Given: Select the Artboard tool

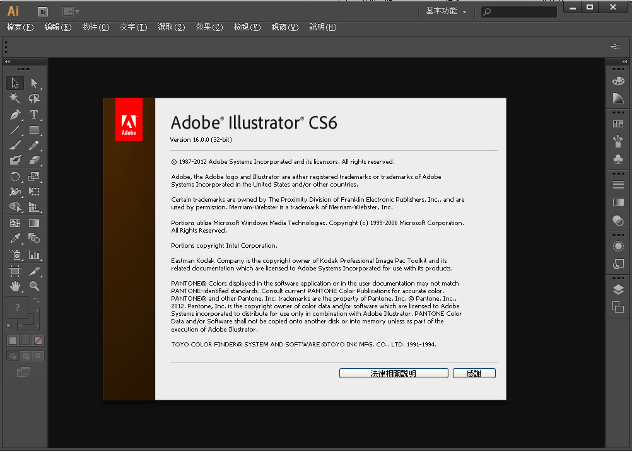Looking at the screenshot, I should pyautogui.click(x=15, y=270).
